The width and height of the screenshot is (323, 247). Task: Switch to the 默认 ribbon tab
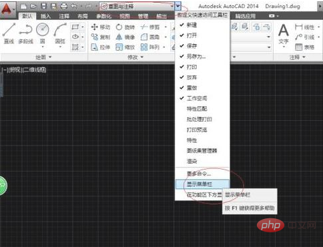point(27,16)
